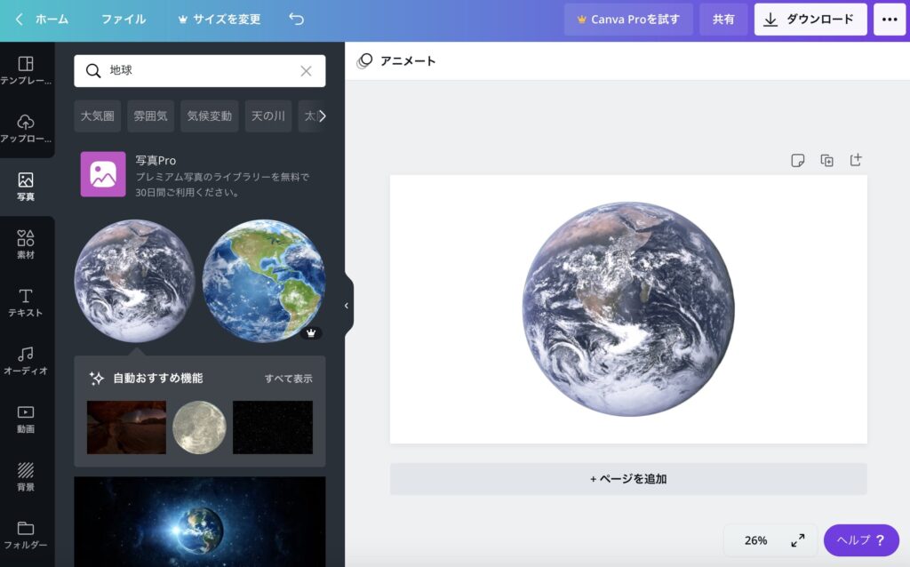Select the 雰囲気 suggestion chip
The image size is (910, 567).
coord(150,116)
